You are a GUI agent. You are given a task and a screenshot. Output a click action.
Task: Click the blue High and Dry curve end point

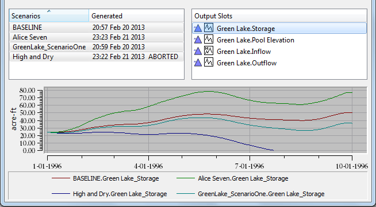point(273,150)
